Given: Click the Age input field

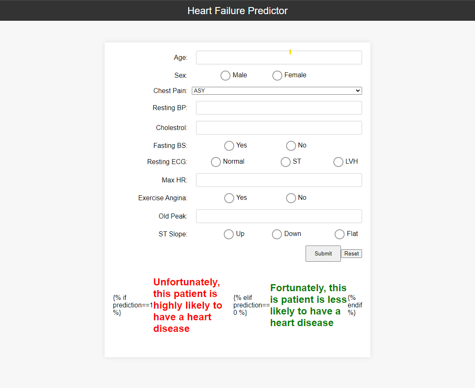Looking at the screenshot, I should pos(279,58).
